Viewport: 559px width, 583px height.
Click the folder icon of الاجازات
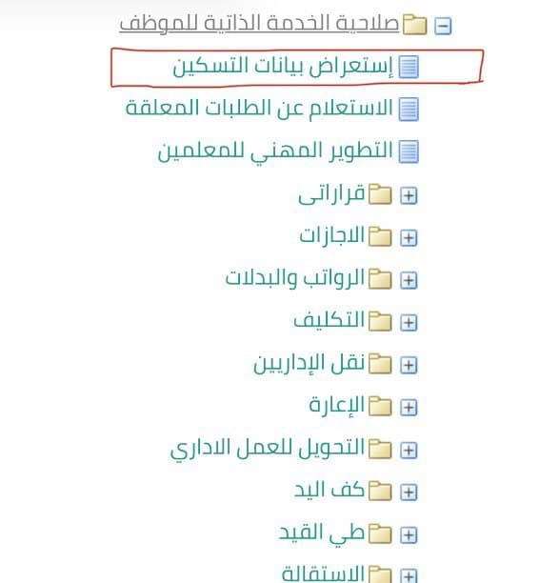380,236
